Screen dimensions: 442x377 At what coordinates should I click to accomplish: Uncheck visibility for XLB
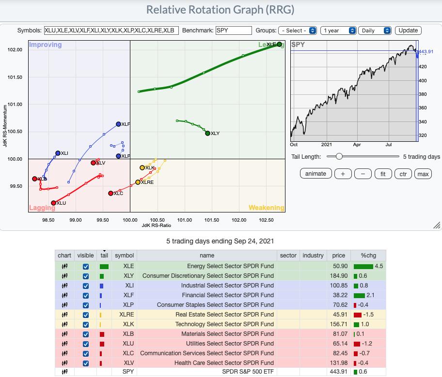point(86,334)
